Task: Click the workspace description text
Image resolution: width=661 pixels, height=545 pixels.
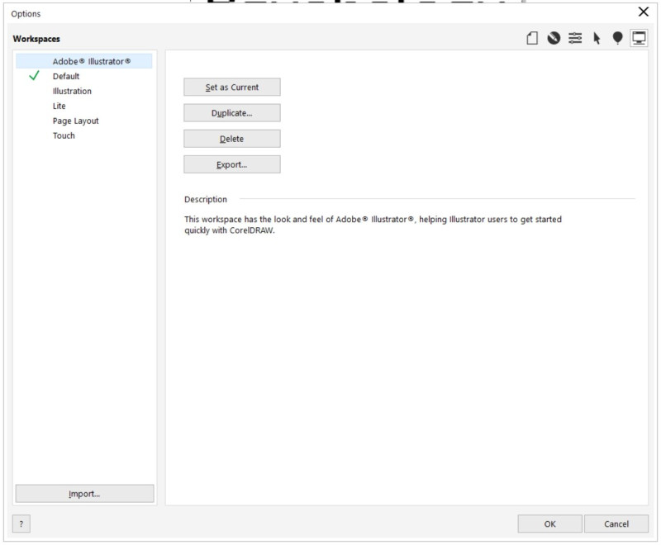Action: pyautogui.click(x=373, y=225)
